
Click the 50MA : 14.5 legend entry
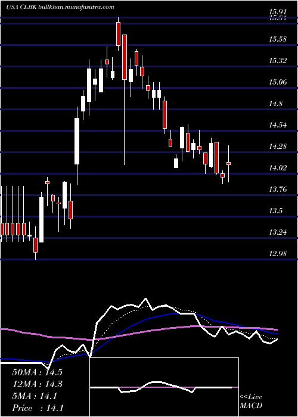(37, 372)
